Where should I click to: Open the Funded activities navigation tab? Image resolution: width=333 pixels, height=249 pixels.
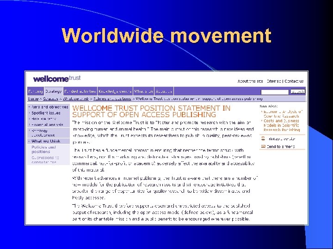click(x=80, y=91)
